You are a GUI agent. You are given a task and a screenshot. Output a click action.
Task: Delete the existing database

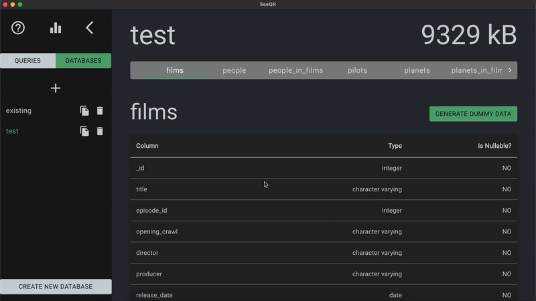pyautogui.click(x=100, y=111)
